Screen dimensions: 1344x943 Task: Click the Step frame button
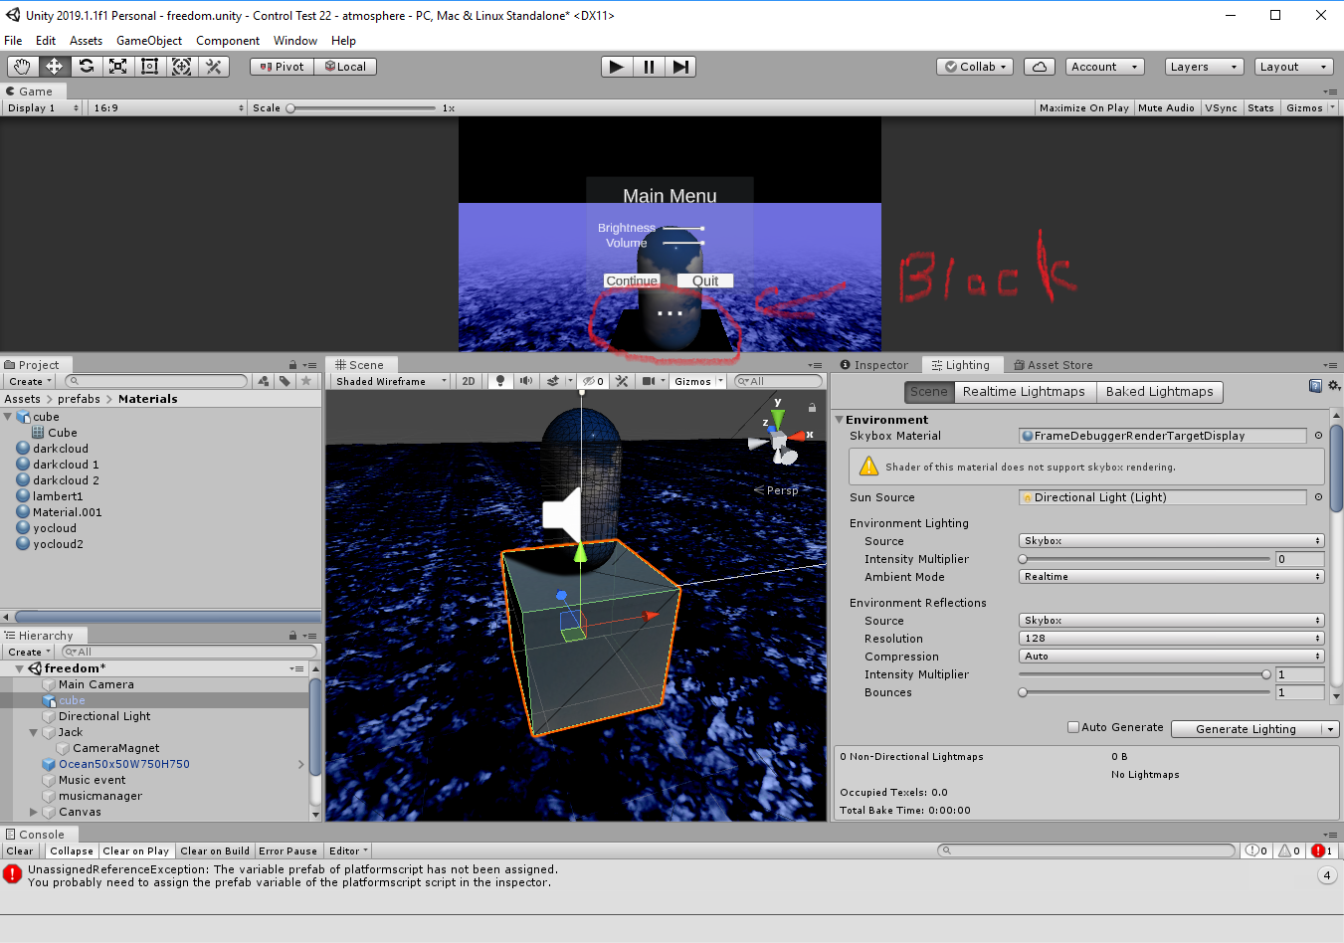[680, 67]
